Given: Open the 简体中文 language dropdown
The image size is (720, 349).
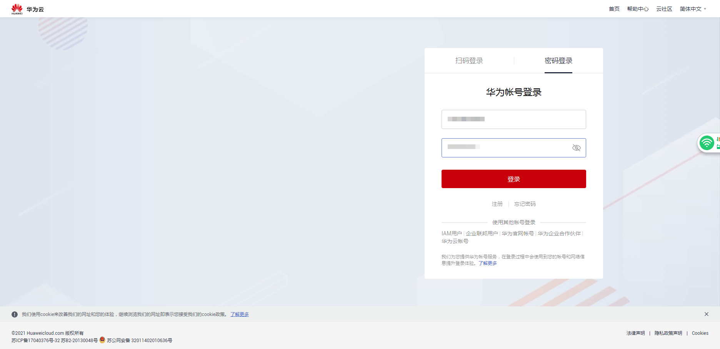Looking at the screenshot, I should click(693, 9).
